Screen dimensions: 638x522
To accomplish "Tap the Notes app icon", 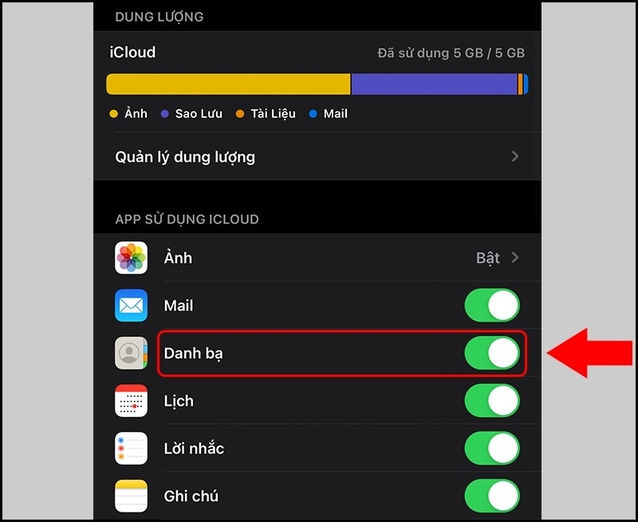I will [x=131, y=496].
